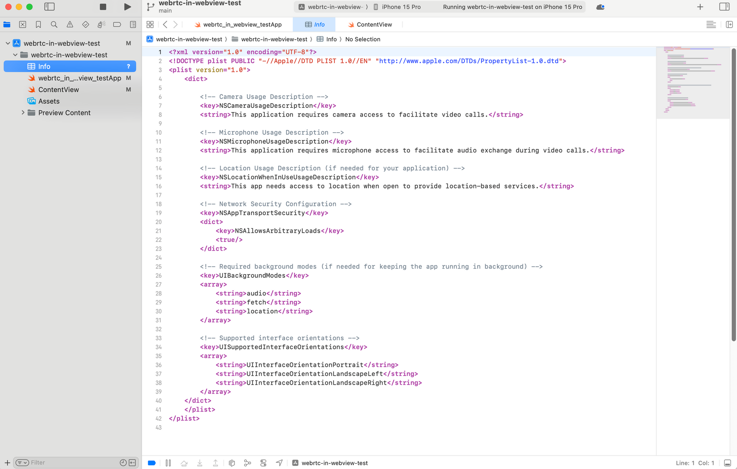The width and height of the screenshot is (737, 469).
Task: Open the Debug navigator
Action: pos(101,24)
